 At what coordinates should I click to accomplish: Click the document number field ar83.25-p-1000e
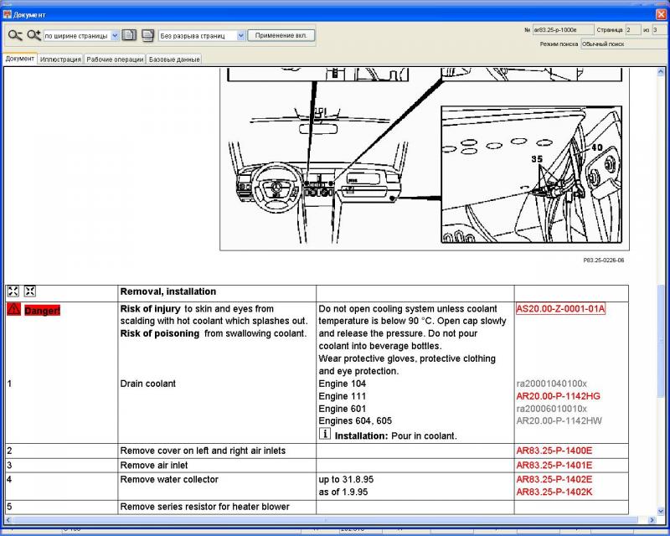point(563,30)
